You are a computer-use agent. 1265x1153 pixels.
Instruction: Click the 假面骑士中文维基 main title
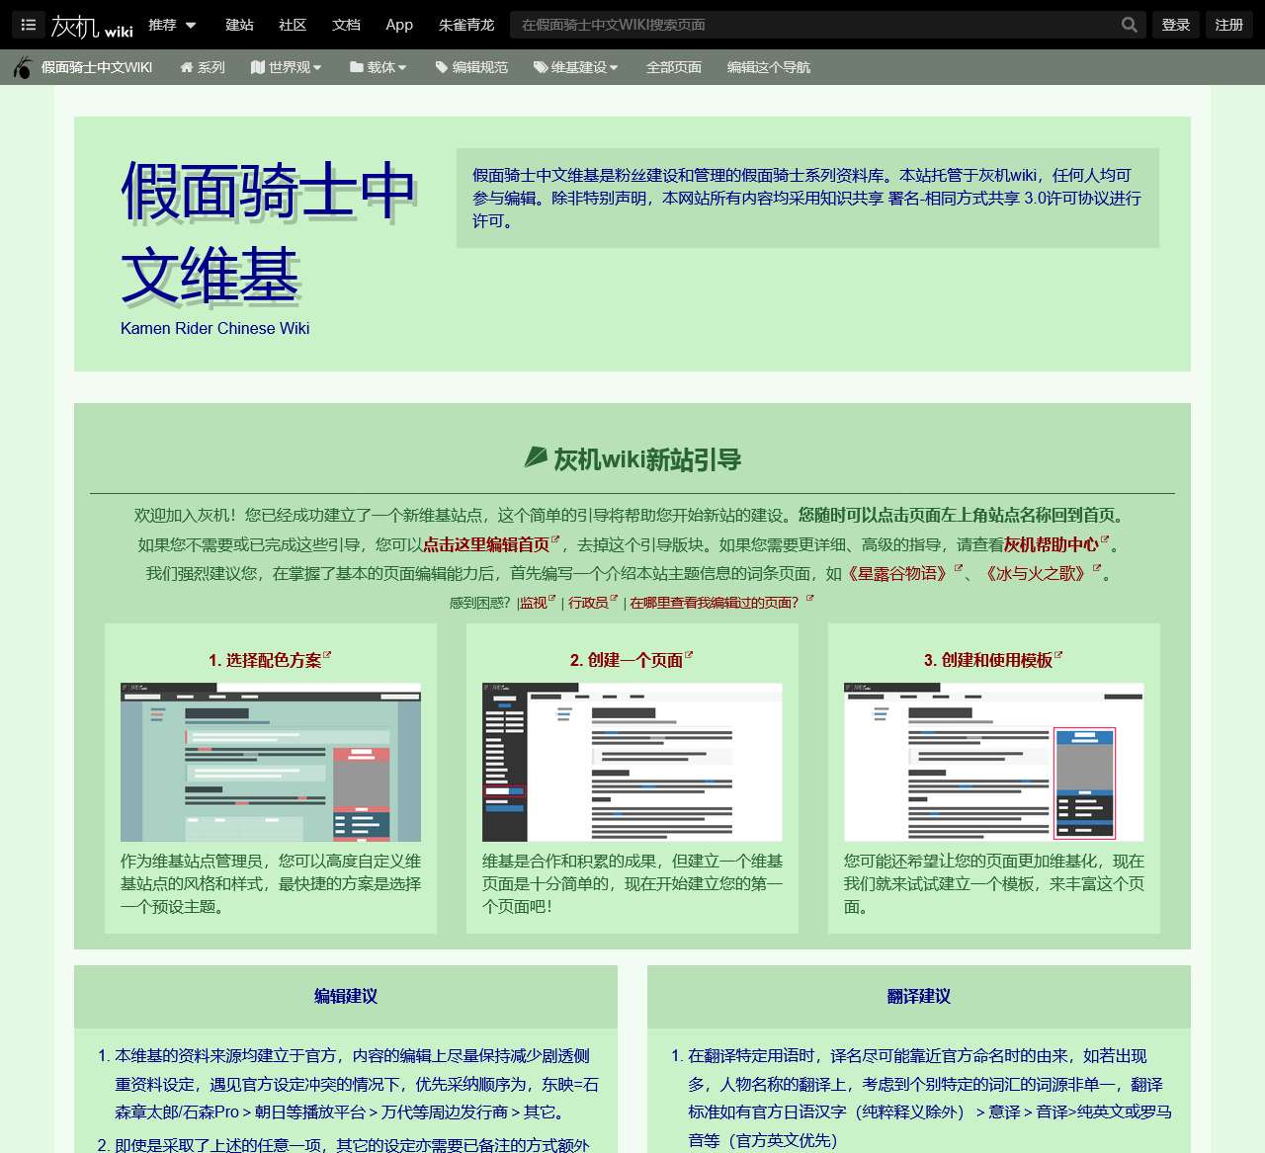point(269,233)
